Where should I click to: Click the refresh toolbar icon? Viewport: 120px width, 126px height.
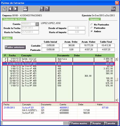pyautogui.click(x=5, y=9)
